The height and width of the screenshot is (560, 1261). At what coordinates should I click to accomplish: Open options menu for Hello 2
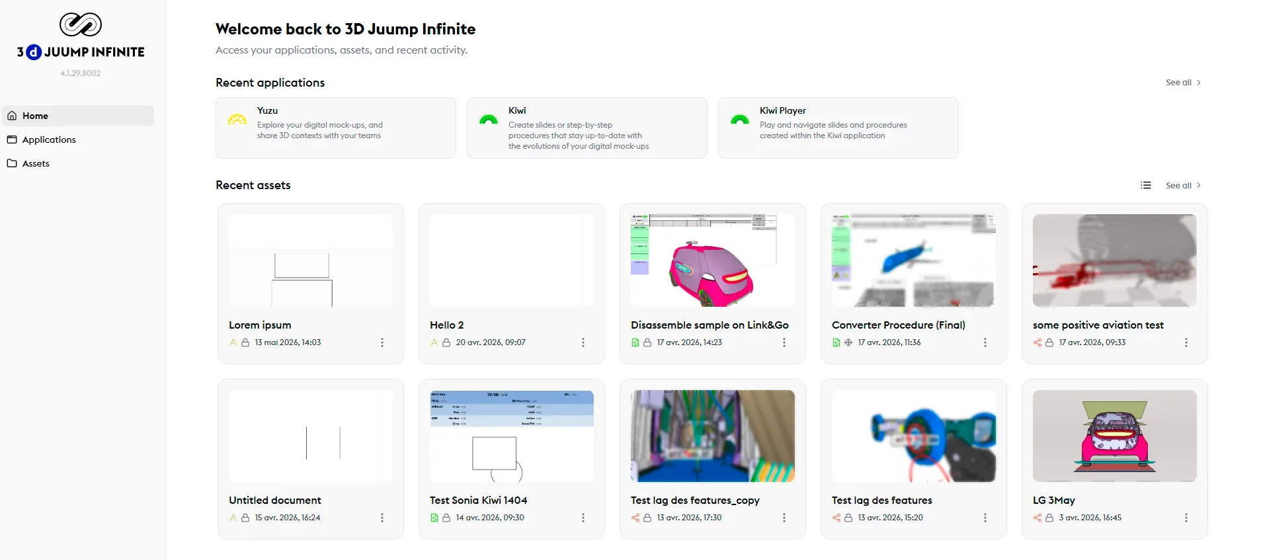pos(583,342)
